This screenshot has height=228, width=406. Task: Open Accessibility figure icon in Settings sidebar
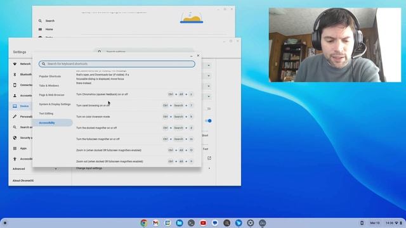tap(15, 159)
